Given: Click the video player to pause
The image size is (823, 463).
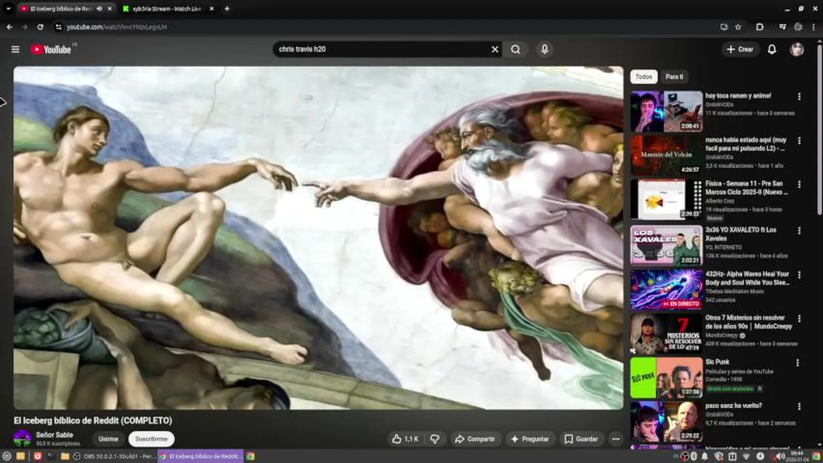Looking at the screenshot, I should point(318,238).
